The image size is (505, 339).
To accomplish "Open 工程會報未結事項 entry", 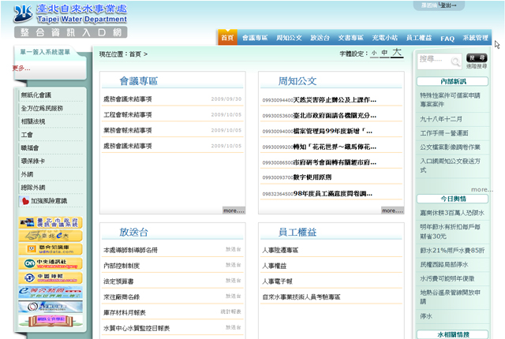I will coord(128,114).
